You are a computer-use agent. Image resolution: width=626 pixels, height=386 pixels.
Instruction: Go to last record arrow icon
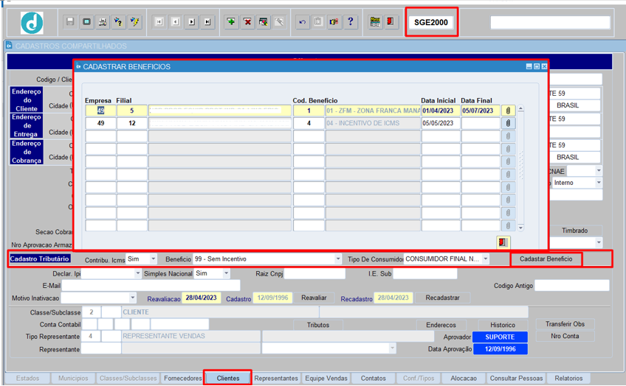(207, 22)
